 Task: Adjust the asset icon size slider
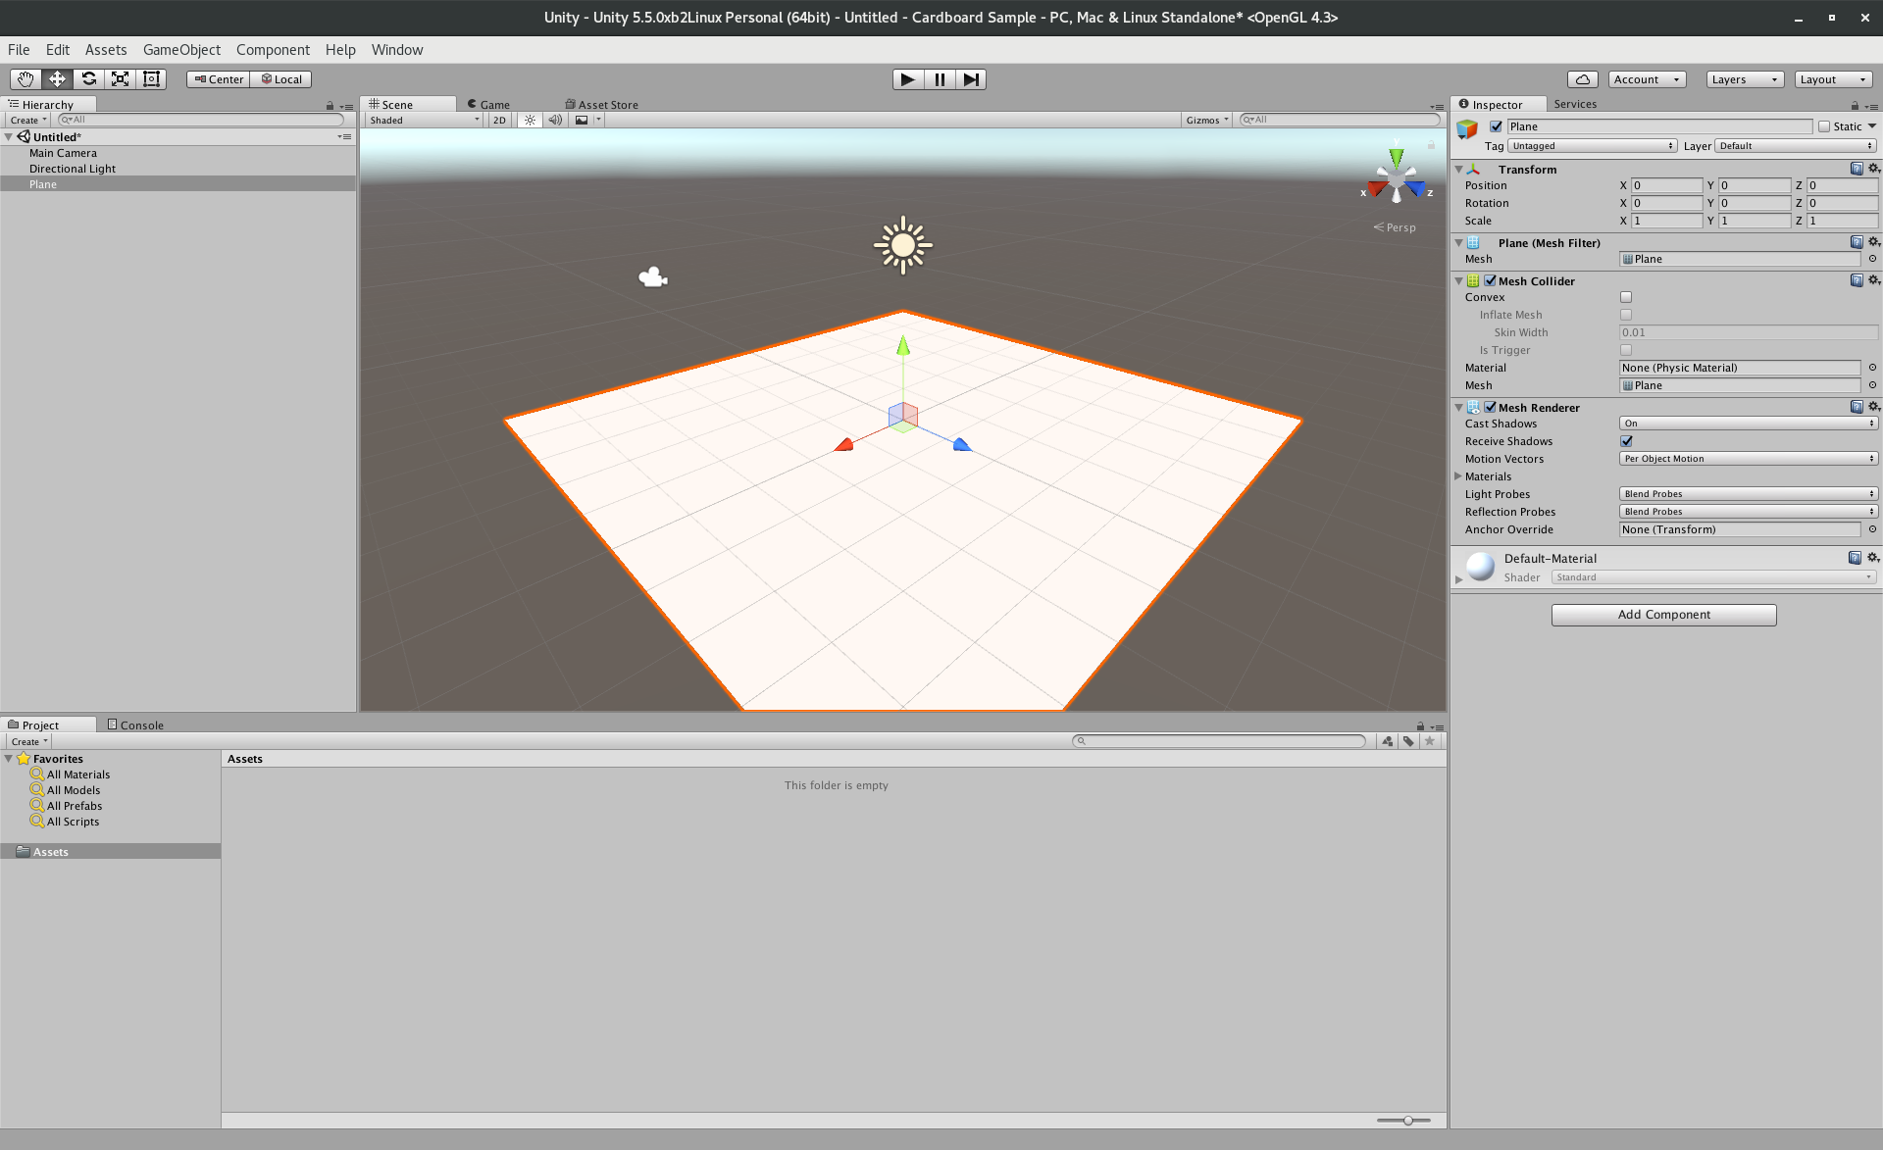coord(1407,1120)
